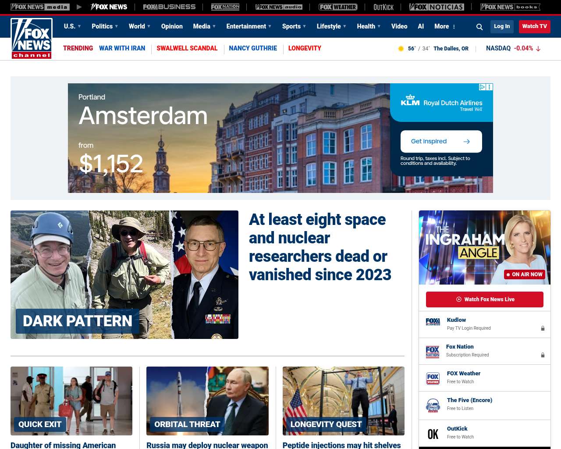This screenshot has height=449, width=561.
Task: Open the Fox News Books logo link
Action: pos(510,7)
